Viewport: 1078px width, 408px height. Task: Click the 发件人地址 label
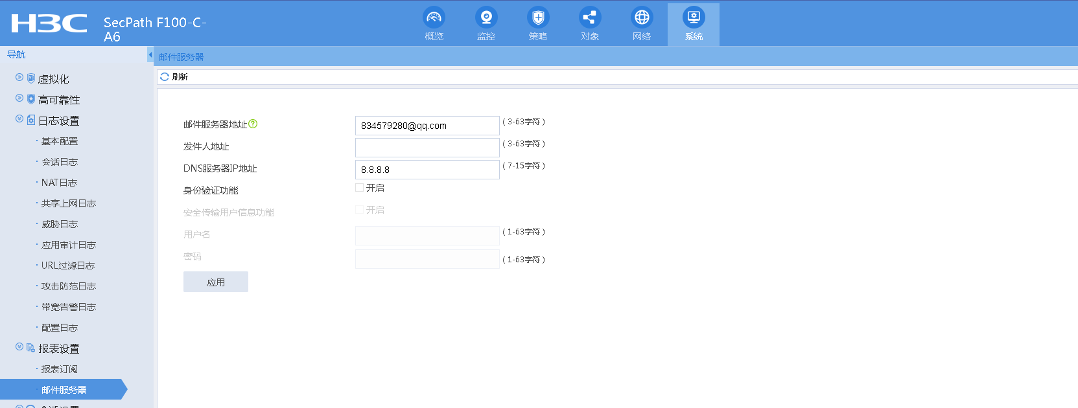click(206, 146)
